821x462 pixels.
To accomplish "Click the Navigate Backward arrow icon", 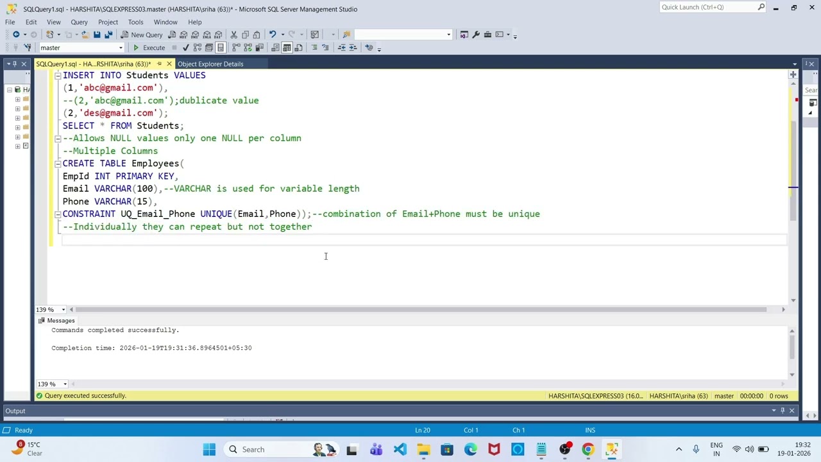I will pos(16,35).
